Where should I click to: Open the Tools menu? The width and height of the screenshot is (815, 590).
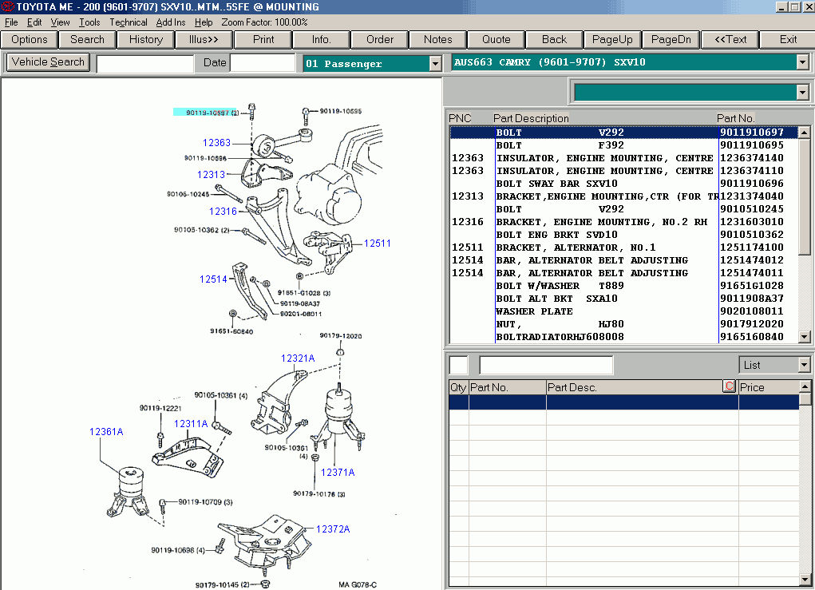tap(89, 22)
